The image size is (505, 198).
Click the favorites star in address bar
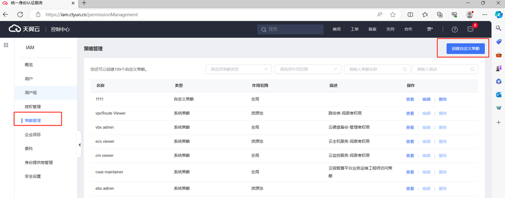tap(393, 14)
